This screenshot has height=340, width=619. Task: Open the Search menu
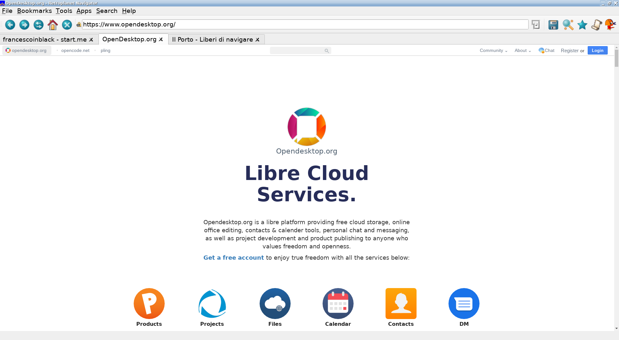pos(107,11)
